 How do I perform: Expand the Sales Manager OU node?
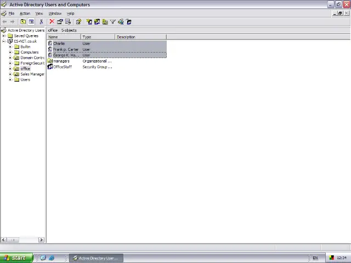click(10, 74)
